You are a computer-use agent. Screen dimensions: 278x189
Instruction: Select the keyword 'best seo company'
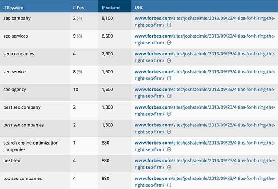22,107
